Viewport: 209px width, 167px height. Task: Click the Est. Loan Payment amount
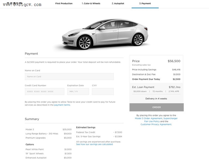[x=174, y=87]
